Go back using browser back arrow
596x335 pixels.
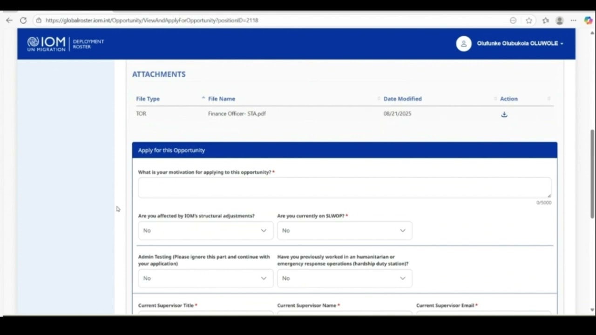pyautogui.click(x=9, y=20)
